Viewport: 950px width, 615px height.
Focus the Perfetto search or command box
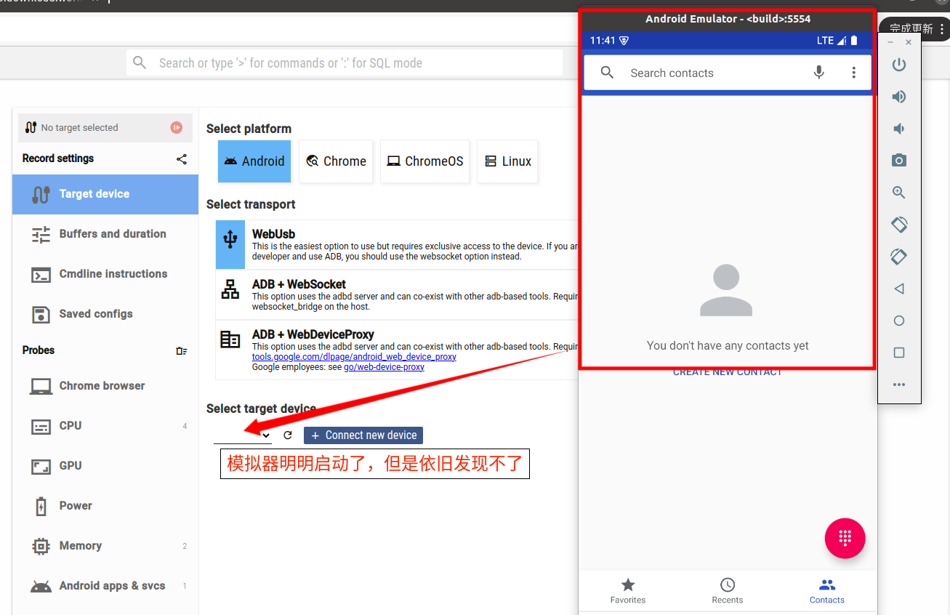(x=345, y=63)
